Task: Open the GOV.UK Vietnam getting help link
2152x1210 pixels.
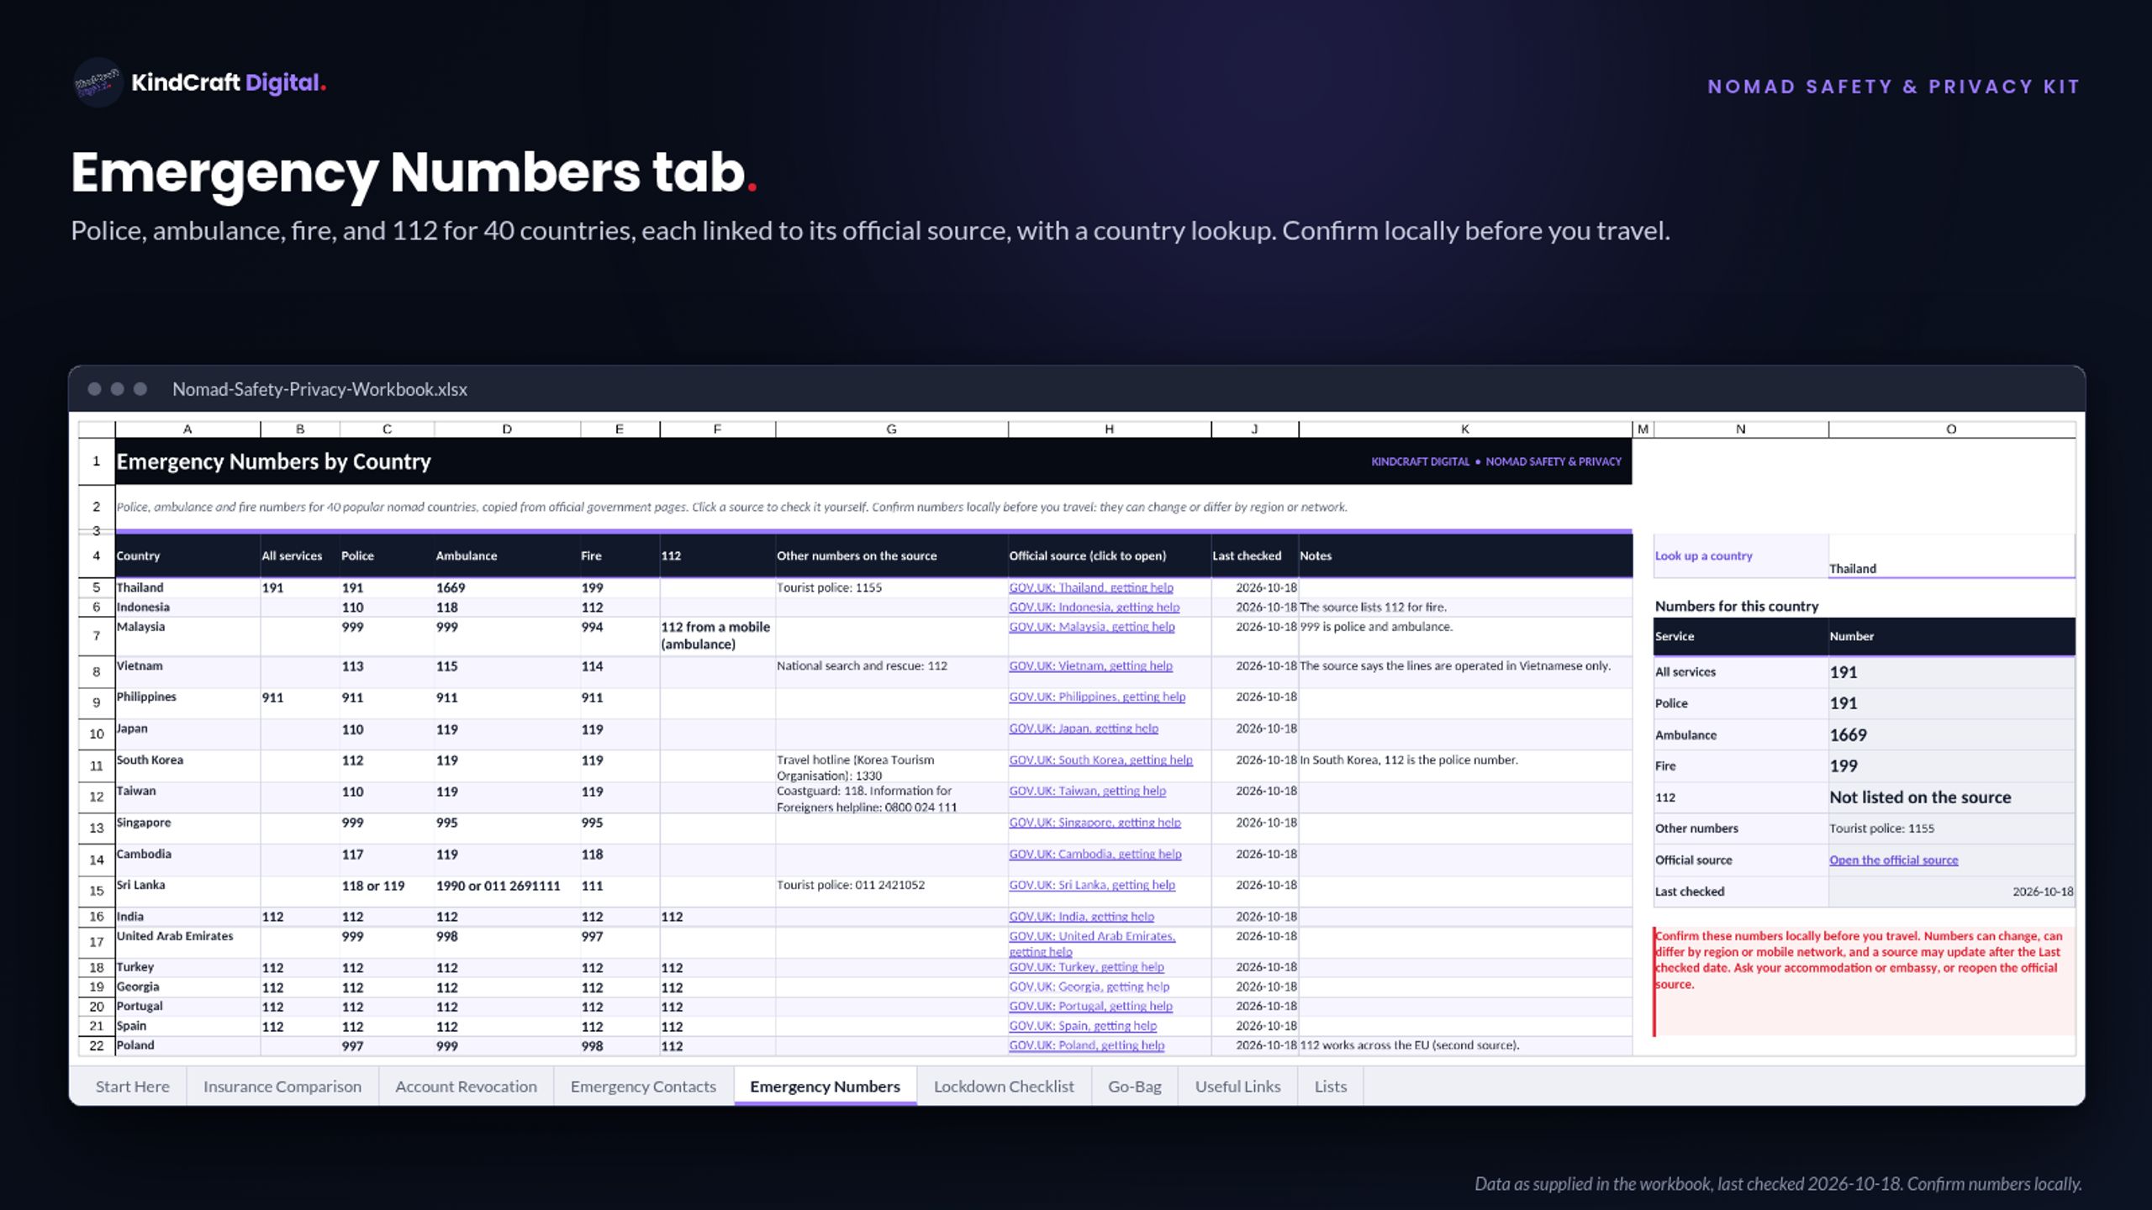Action: point(1090,665)
